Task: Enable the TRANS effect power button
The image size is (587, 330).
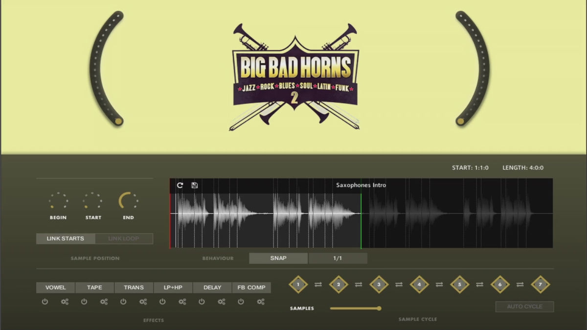Action: (x=123, y=302)
